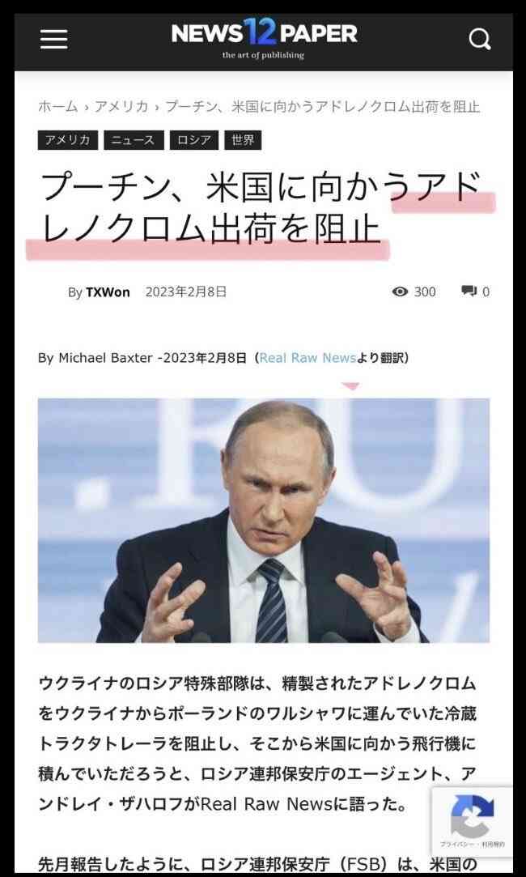Open the ホーム breadcrumb link
The width and height of the screenshot is (526, 877).
pos(58,106)
